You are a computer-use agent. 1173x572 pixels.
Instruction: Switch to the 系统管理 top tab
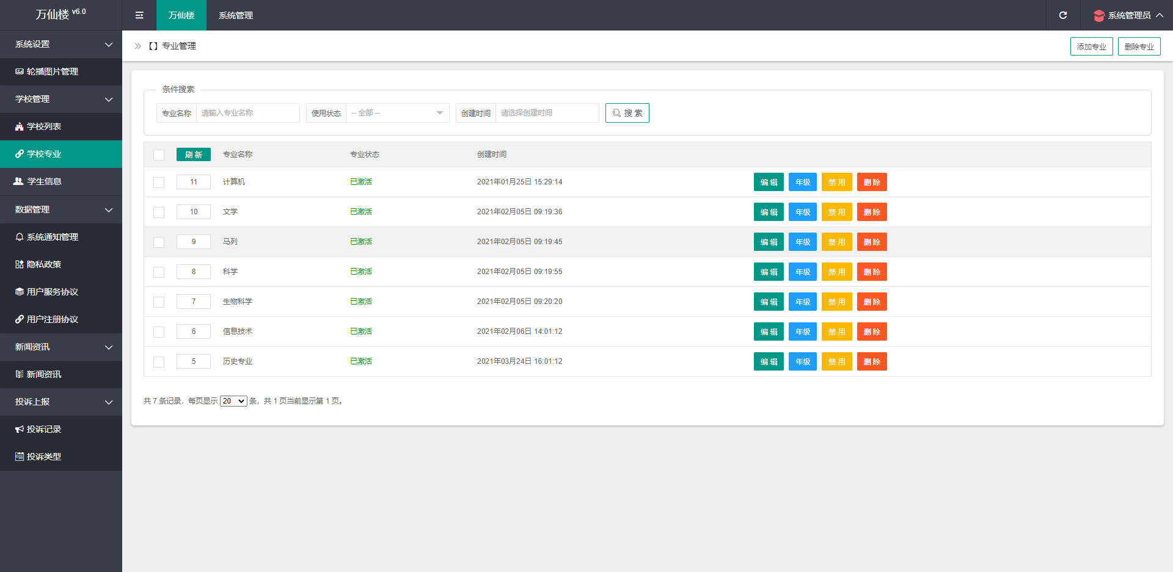tap(236, 15)
